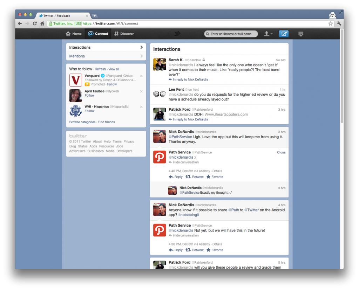The height and width of the screenshot is (290, 359).
Task: Open a new browser tab
Action: point(94,16)
